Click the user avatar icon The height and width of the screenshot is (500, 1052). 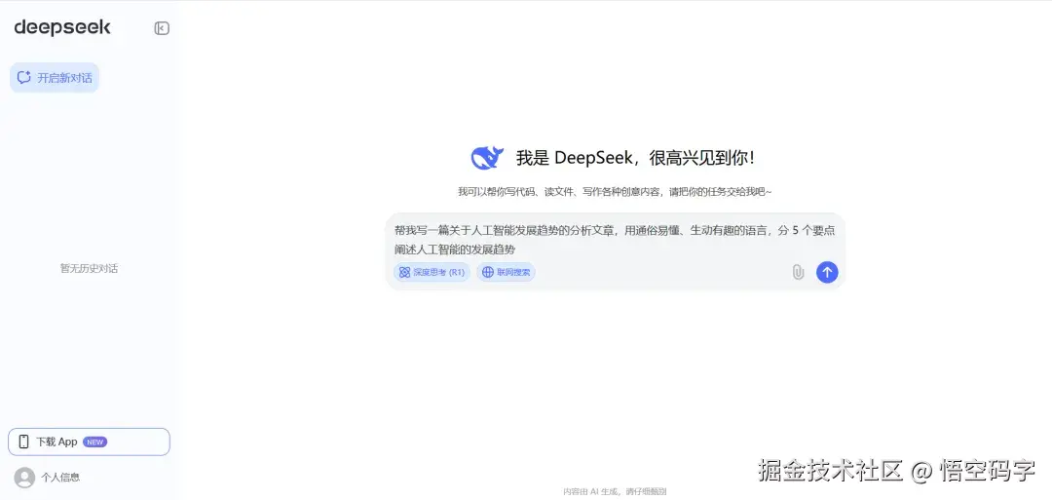[24, 478]
